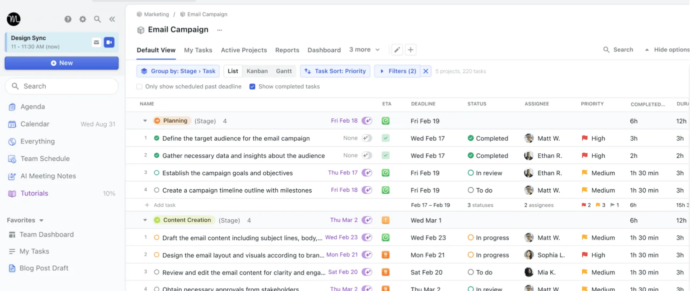Screen dimensions: 690x291
Task: Toggle completion circle for Define the target audience
Action: pos(156,138)
